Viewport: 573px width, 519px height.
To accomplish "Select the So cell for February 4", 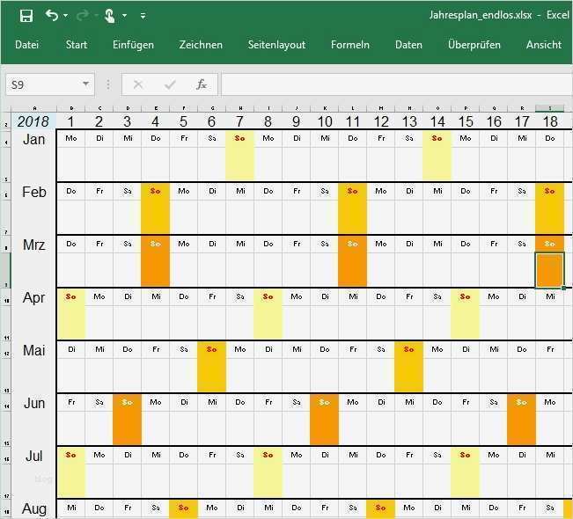I will [155, 191].
